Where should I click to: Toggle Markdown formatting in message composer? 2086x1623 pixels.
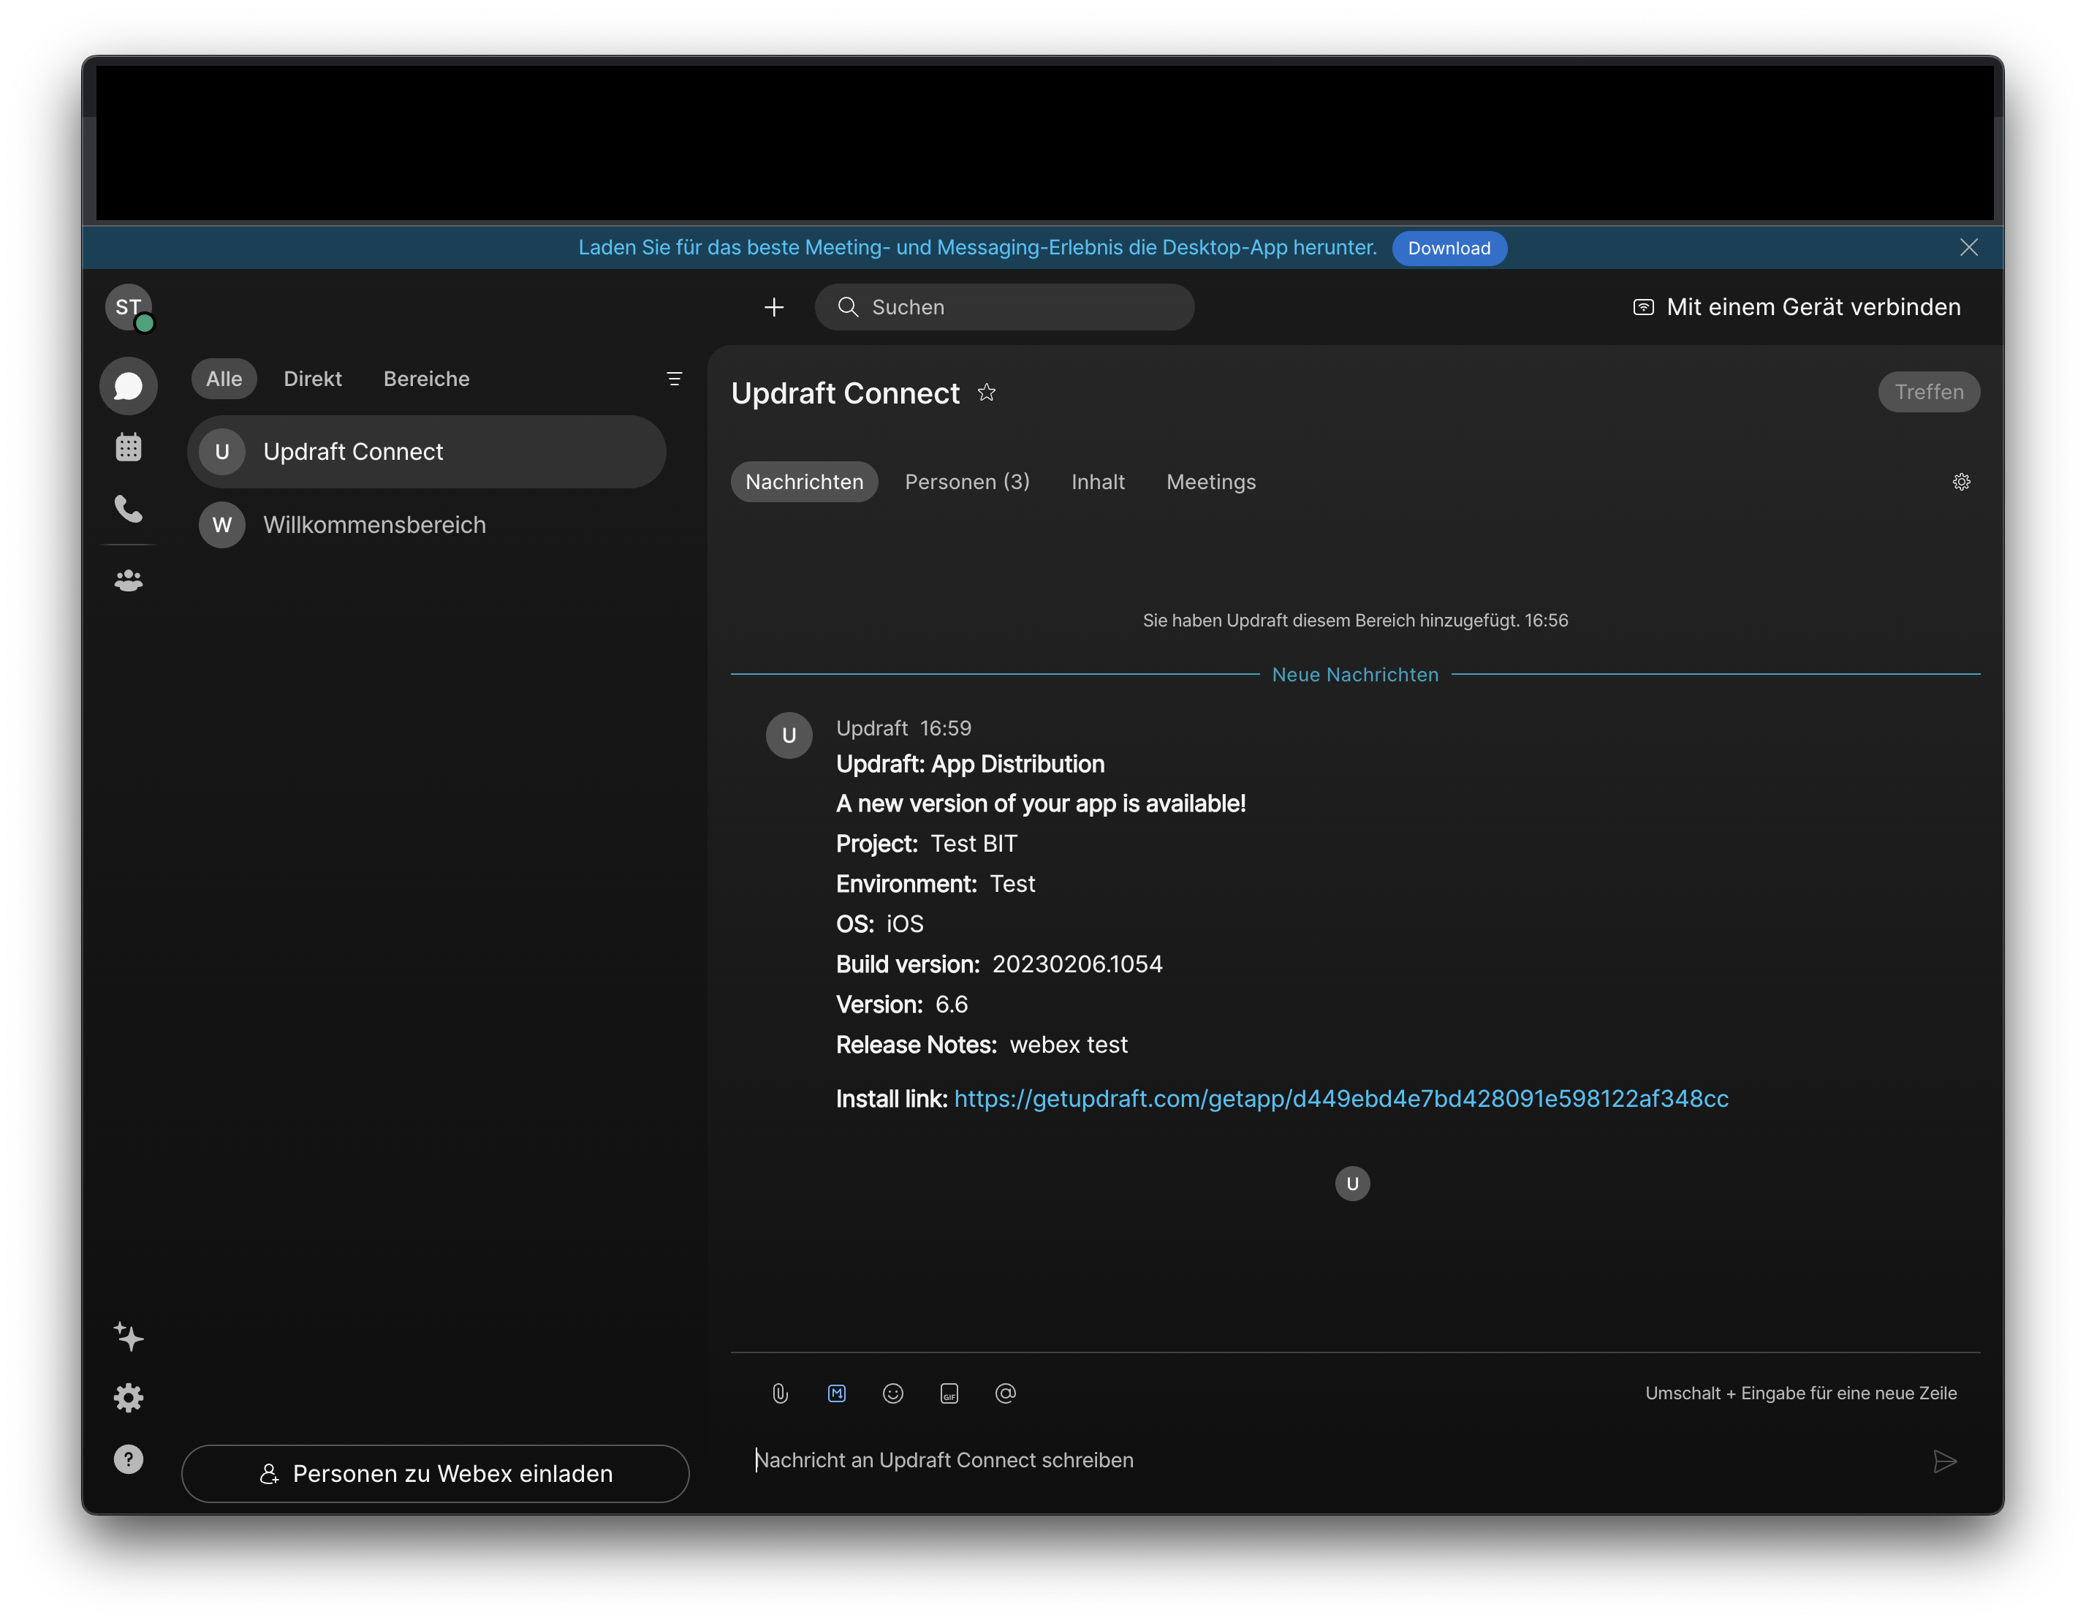pyautogui.click(x=837, y=1393)
